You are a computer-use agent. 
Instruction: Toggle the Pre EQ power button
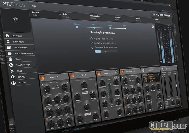point(43,78)
